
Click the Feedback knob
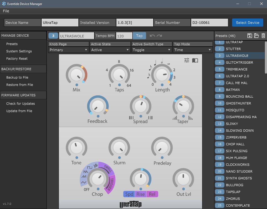(x=98, y=106)
